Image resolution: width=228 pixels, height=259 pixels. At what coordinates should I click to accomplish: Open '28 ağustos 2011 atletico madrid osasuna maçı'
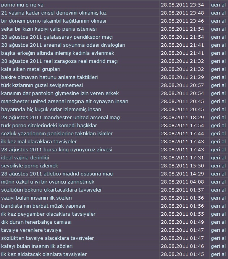[x=57, y=174]
